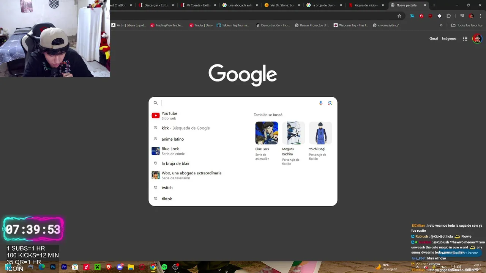
Task: Open the Google apps grid
Action: click(465, 38)
